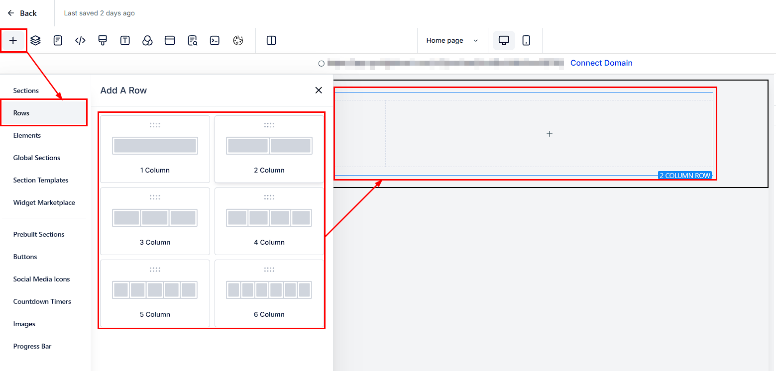
Task: Open the cookie consent icon
Action: [x=238, y=40]
